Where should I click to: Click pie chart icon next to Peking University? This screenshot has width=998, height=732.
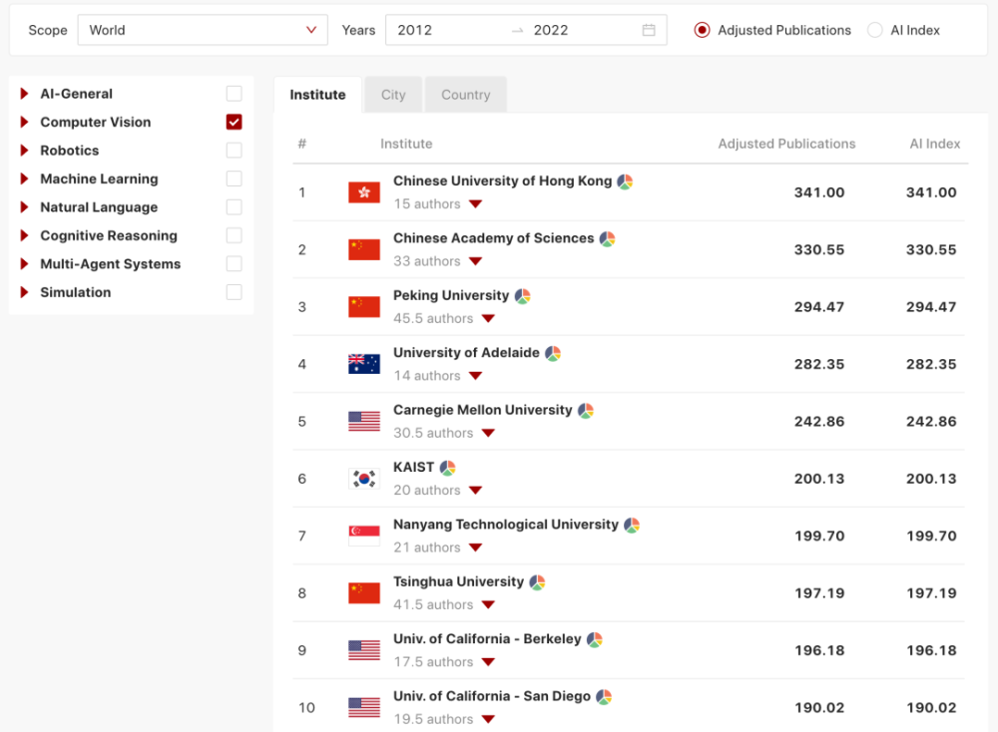coord(523,296)
